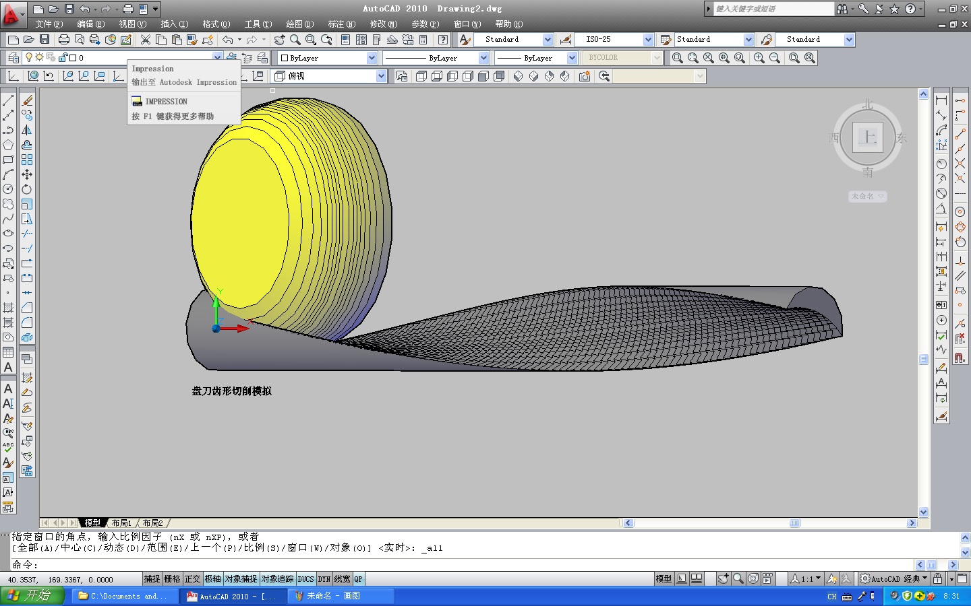This screenshot has height=606, width=971.
Task: Click the Plot printer icon
Action: pos(64,40)
